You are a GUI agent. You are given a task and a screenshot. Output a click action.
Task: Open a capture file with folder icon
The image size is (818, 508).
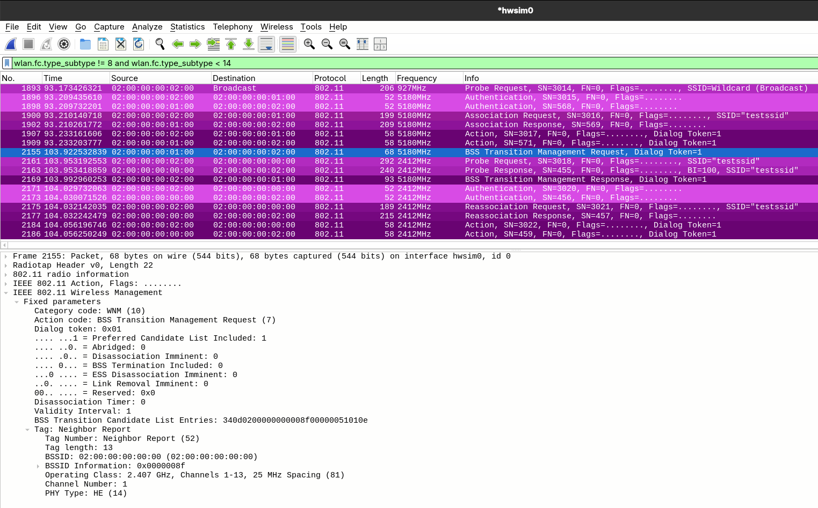[x=85, y=44]
